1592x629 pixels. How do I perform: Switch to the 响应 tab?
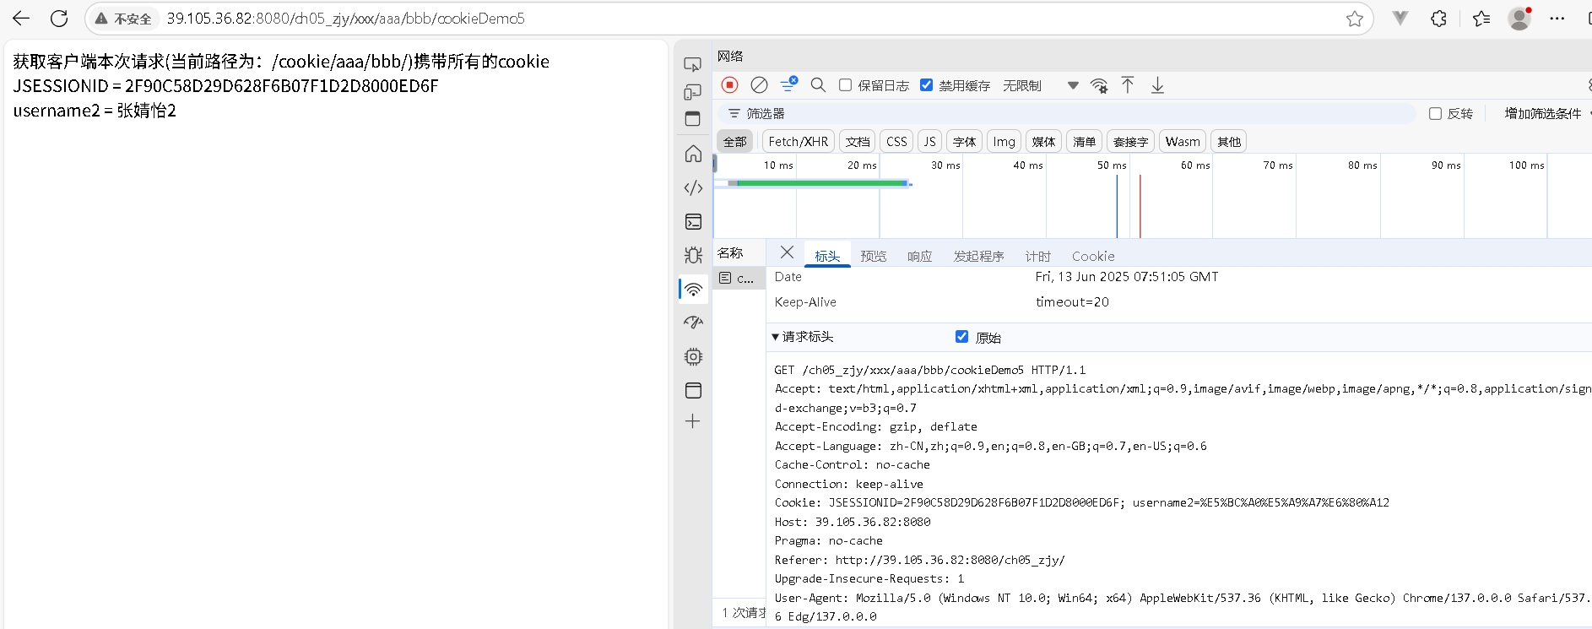[919, 256]
